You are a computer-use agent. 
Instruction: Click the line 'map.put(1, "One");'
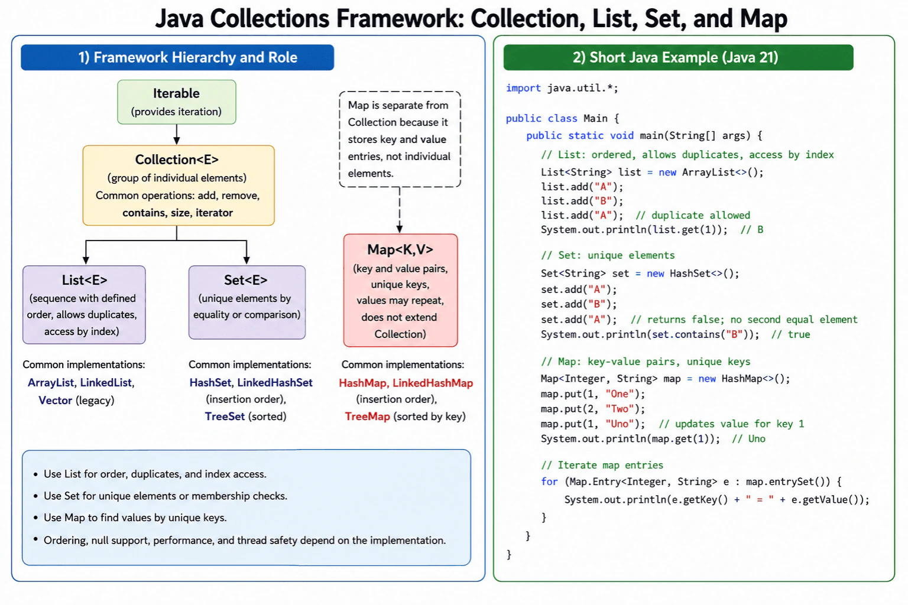(593, 394)
